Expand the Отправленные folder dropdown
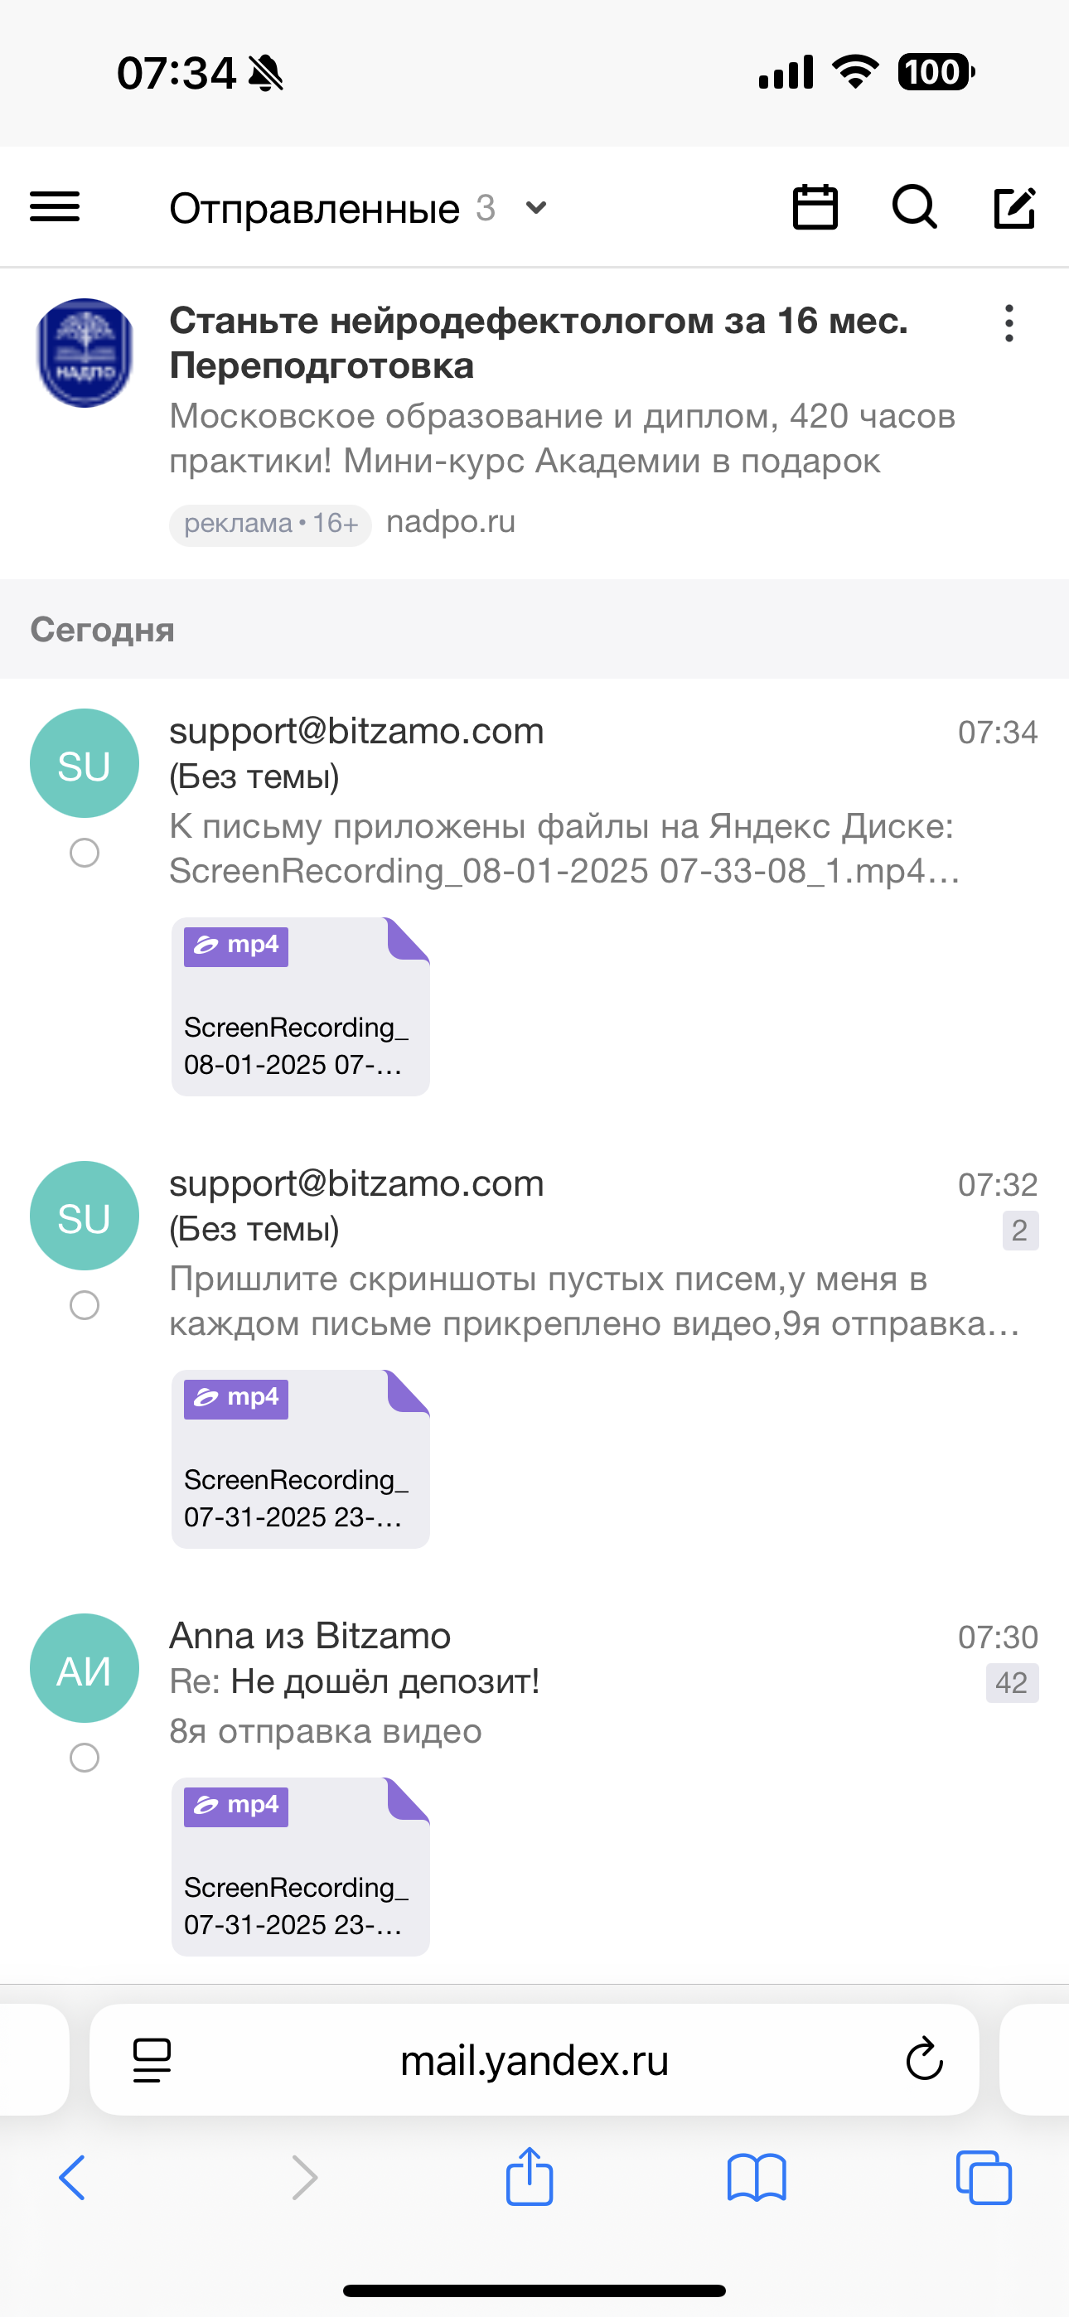 (536, 208)
